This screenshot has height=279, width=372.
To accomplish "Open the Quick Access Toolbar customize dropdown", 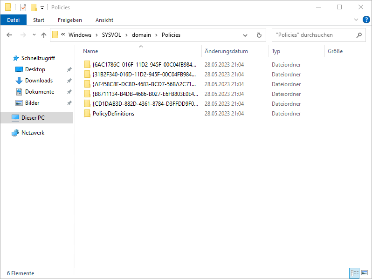I will click(42, 7).
